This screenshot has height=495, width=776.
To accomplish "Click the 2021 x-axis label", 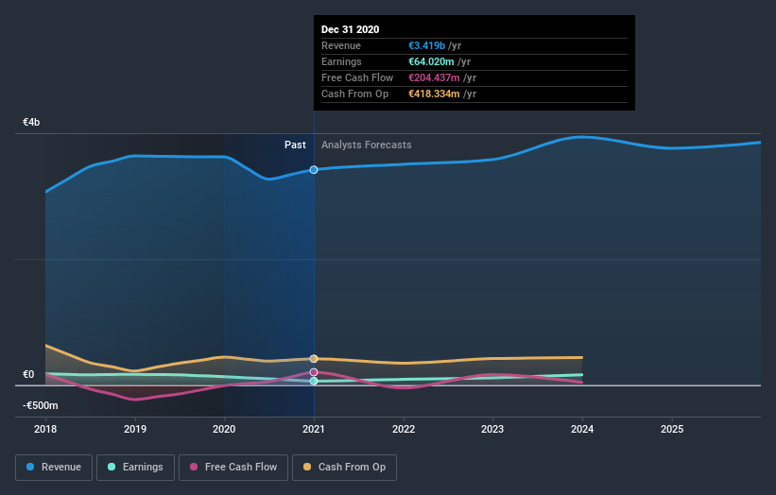I will (x=314, y=429).
